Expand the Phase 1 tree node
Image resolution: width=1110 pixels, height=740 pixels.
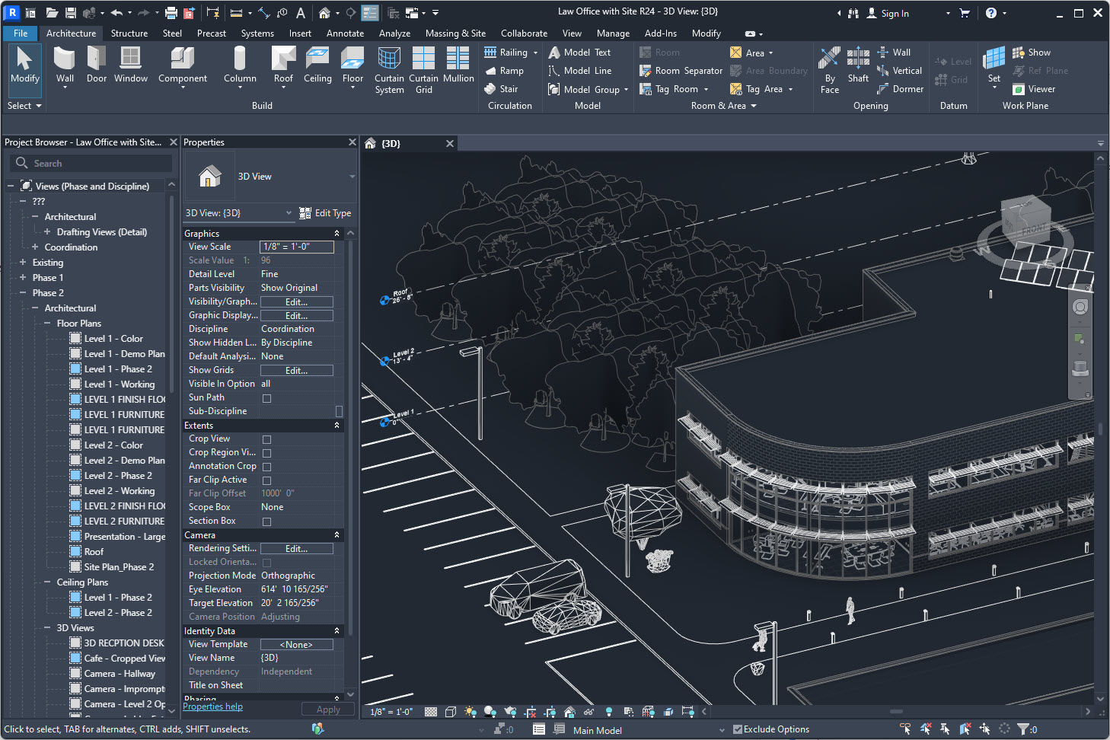click(x=23, y=278)
